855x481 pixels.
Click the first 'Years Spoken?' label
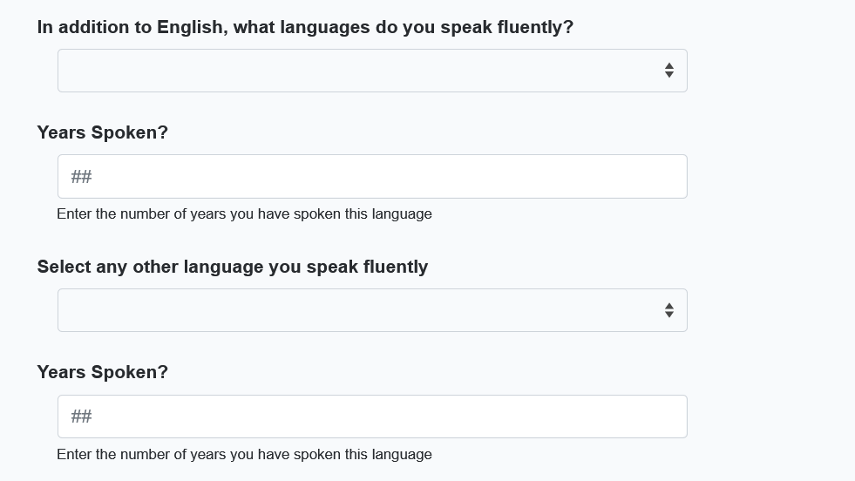point(102,132)
